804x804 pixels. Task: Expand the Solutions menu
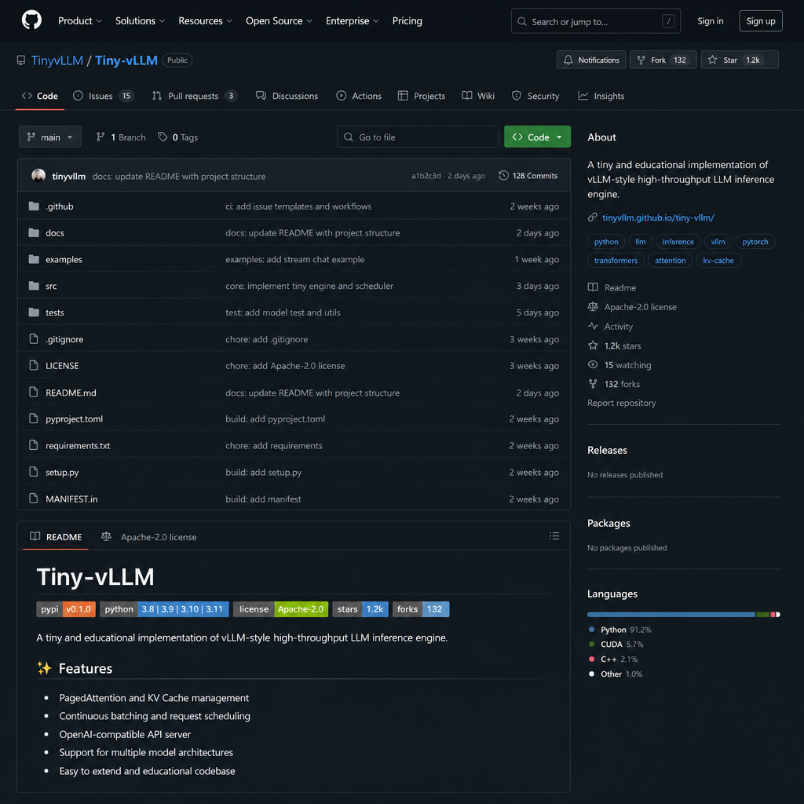[140, 21]
